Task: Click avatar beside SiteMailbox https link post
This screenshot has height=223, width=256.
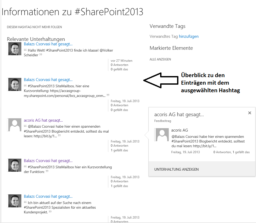Action: (15, 84)
